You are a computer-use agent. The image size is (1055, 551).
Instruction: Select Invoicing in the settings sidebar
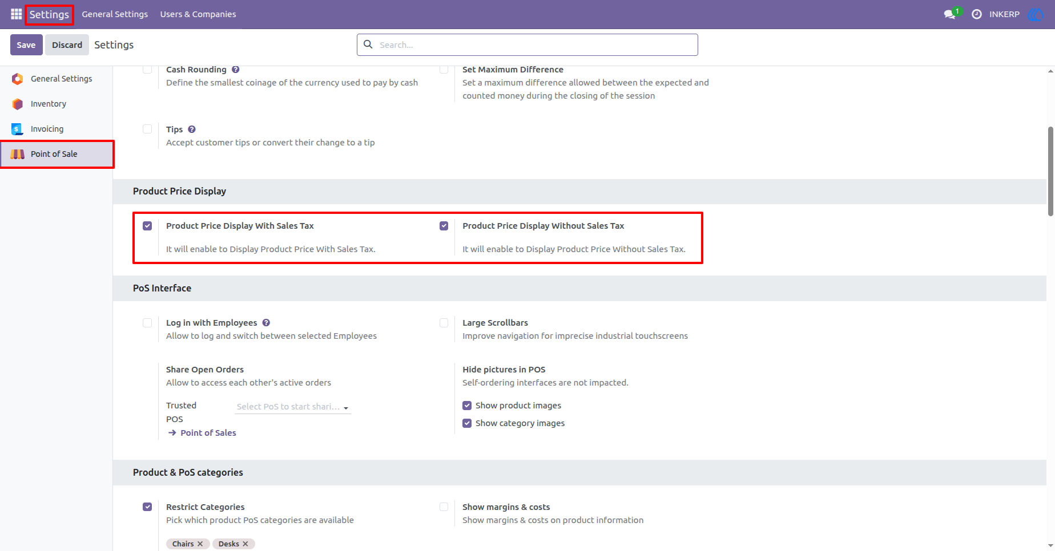click(x=57, y=129)
